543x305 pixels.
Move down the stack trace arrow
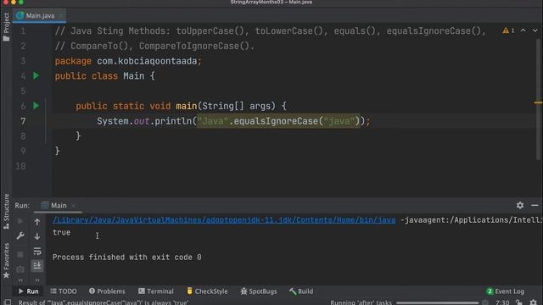37,236
